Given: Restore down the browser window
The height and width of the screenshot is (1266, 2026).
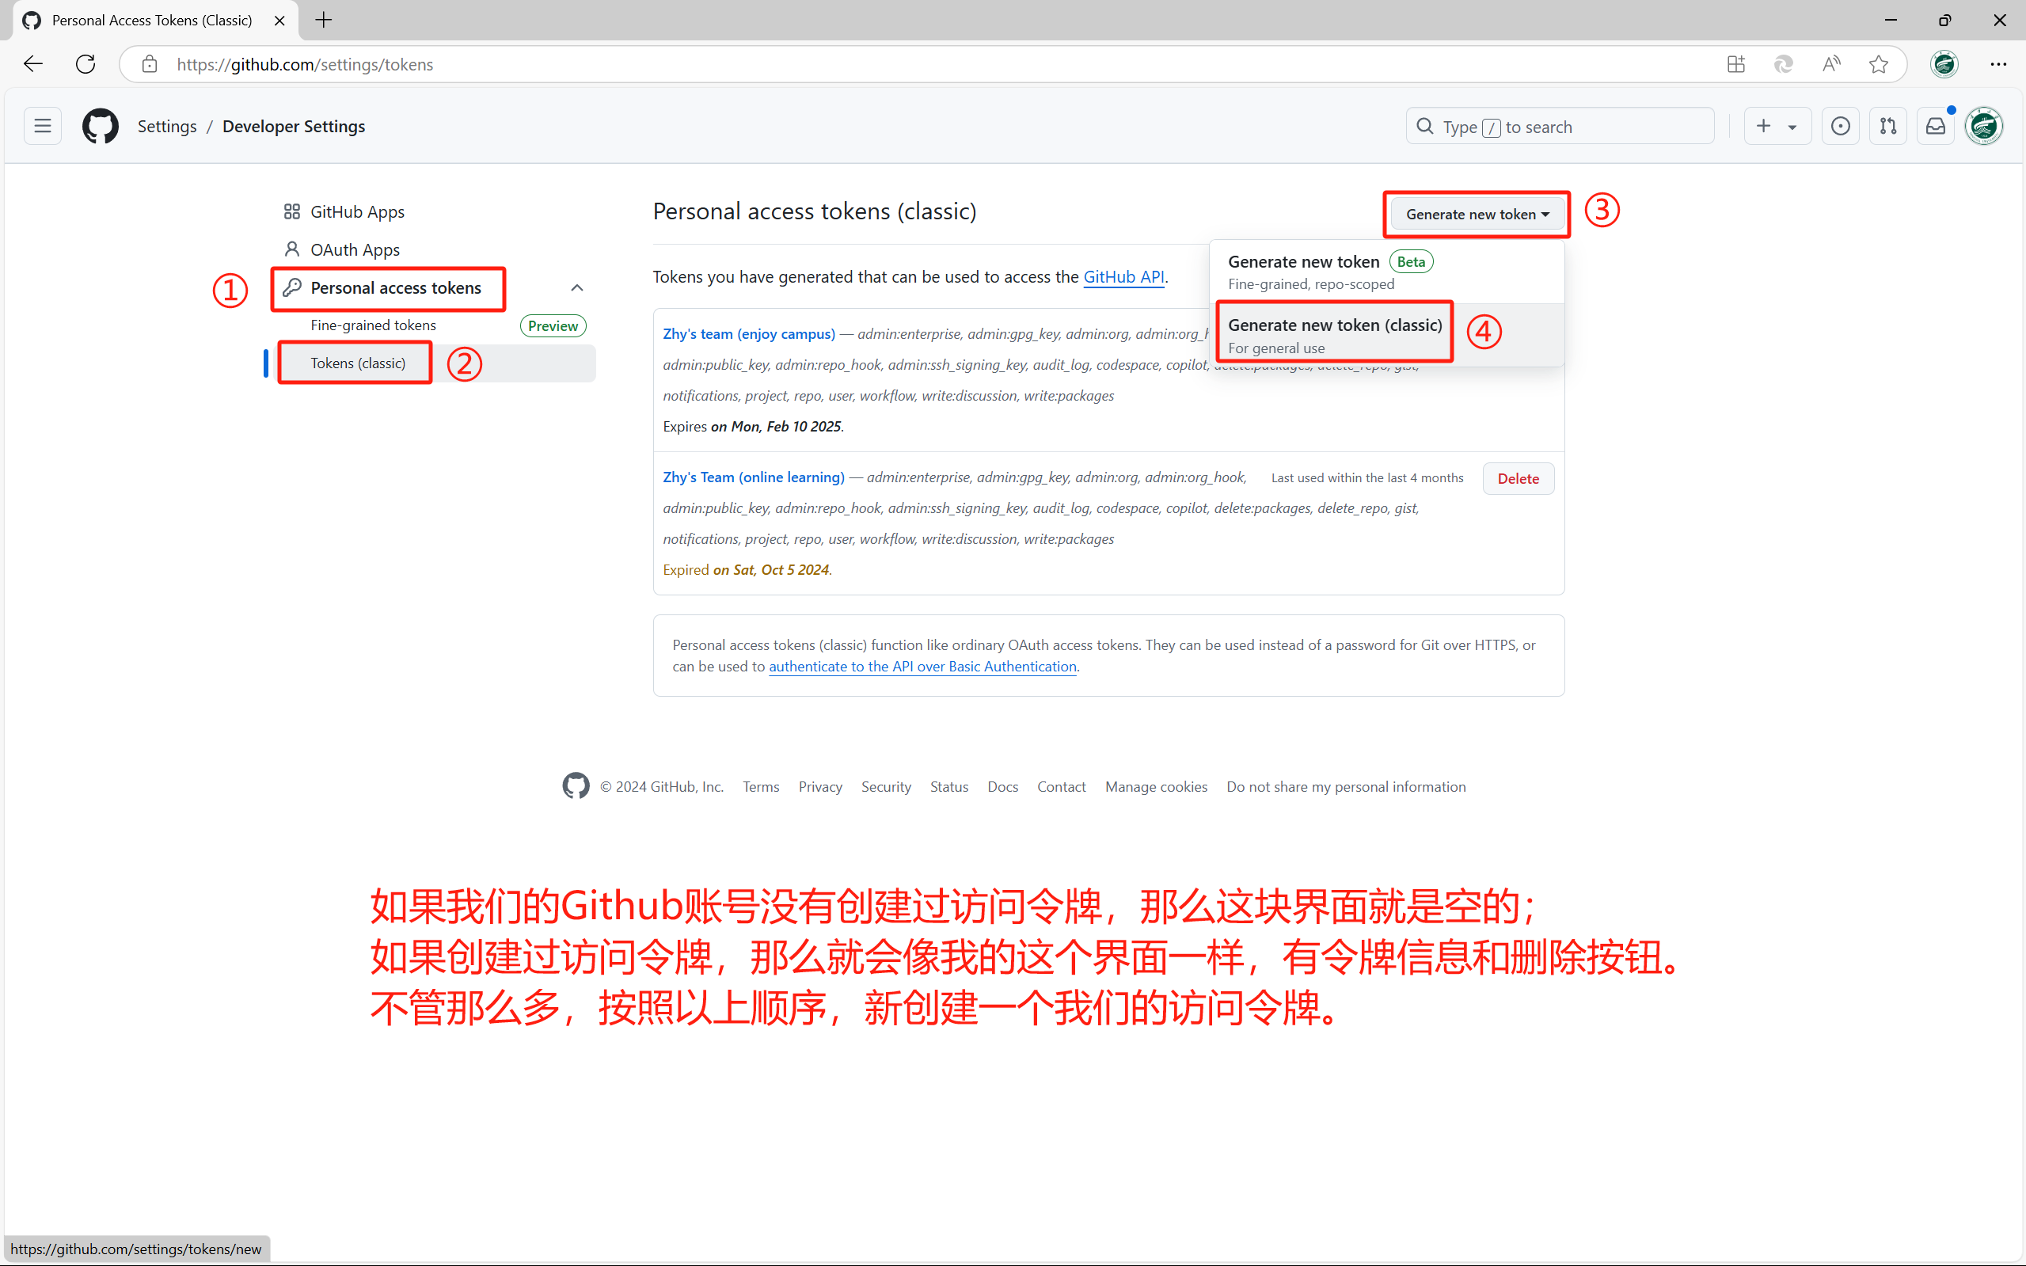Looking at the screenshot, I should (1944, 20).
